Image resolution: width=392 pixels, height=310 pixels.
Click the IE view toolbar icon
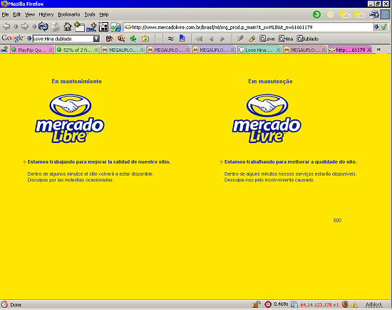click(x=115, y=27)
